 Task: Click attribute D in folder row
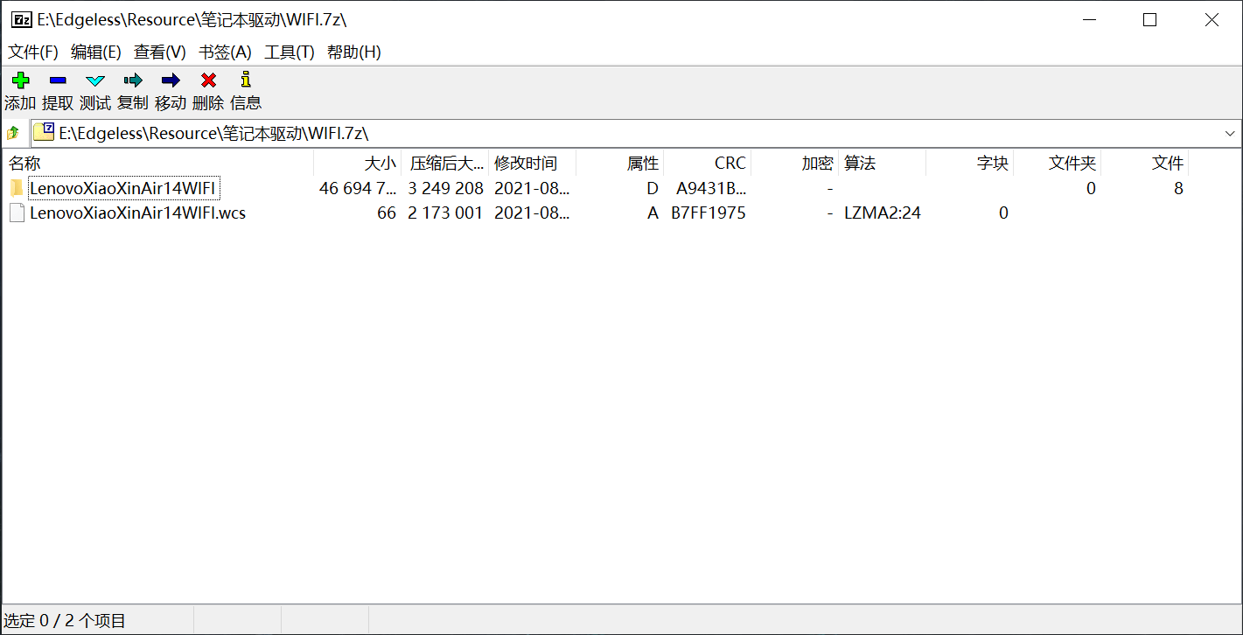click(653, 188)
